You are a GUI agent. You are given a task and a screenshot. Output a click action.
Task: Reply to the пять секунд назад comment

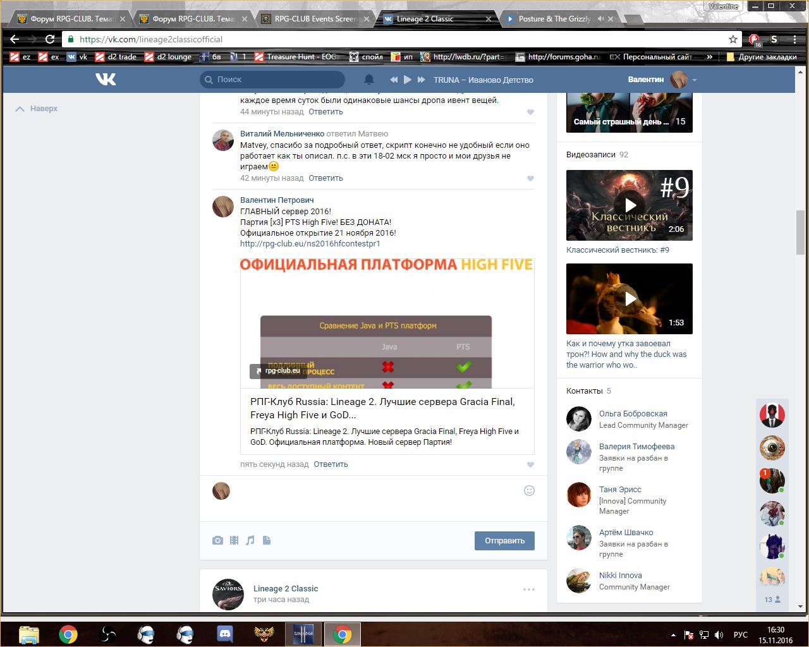pos(331,464)
